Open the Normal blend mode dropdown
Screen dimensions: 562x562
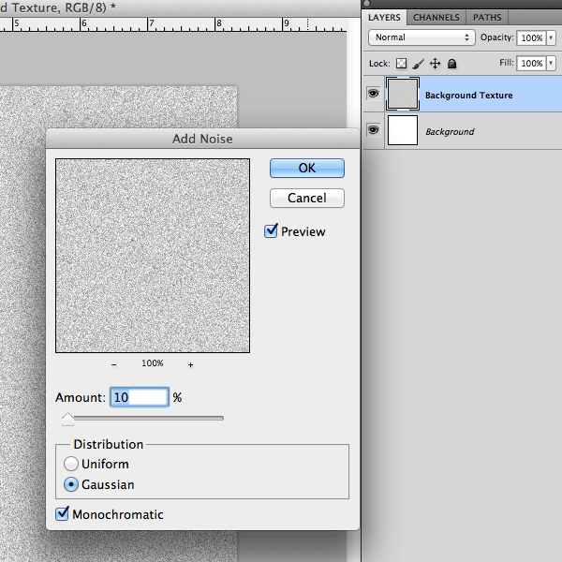(x=421, y=37)
